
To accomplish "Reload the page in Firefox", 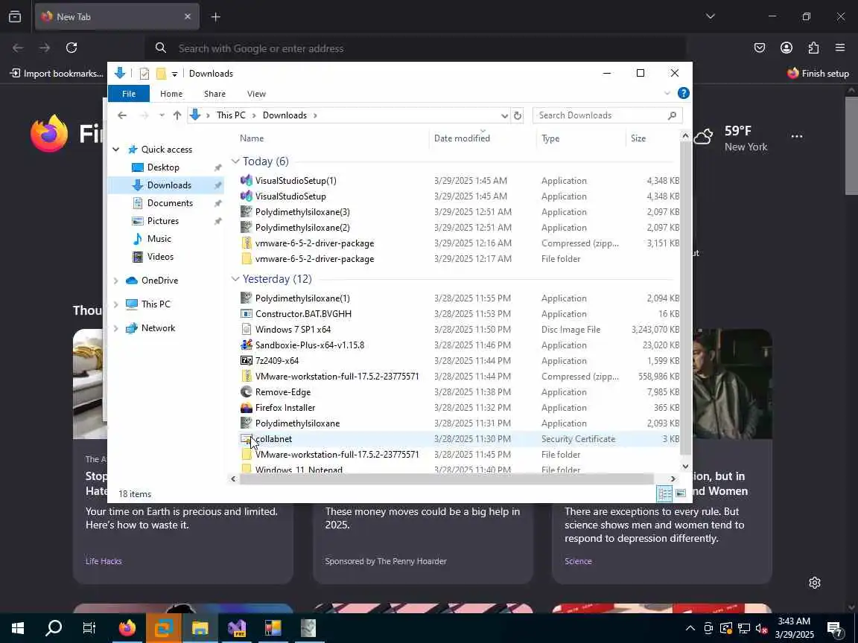I will [x=71, y=48].
